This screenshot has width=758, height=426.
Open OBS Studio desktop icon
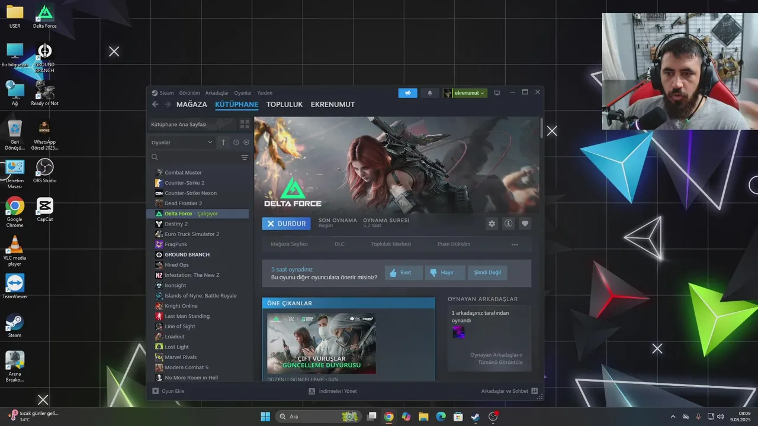pyautogui.click(x=44, y=171)
